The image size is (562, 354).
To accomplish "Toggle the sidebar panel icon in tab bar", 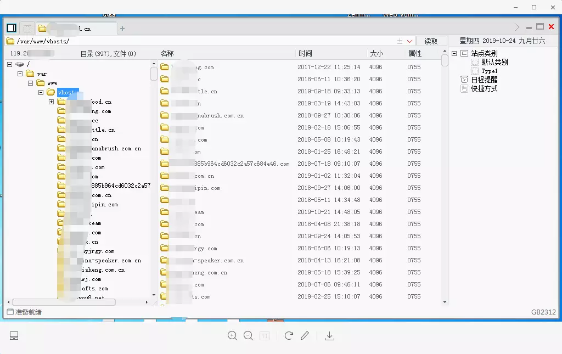I will [12, 28].
